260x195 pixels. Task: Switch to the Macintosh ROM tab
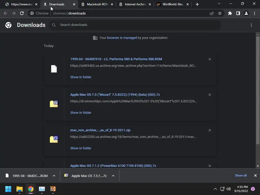pyautogui.click(x=97, y=4)
